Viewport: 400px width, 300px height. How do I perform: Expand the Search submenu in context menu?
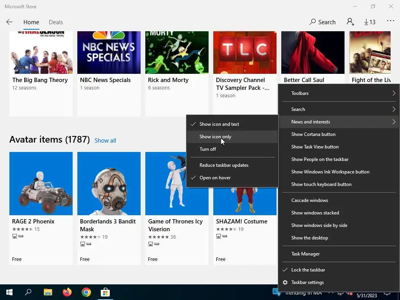click(x=339, y=109)
